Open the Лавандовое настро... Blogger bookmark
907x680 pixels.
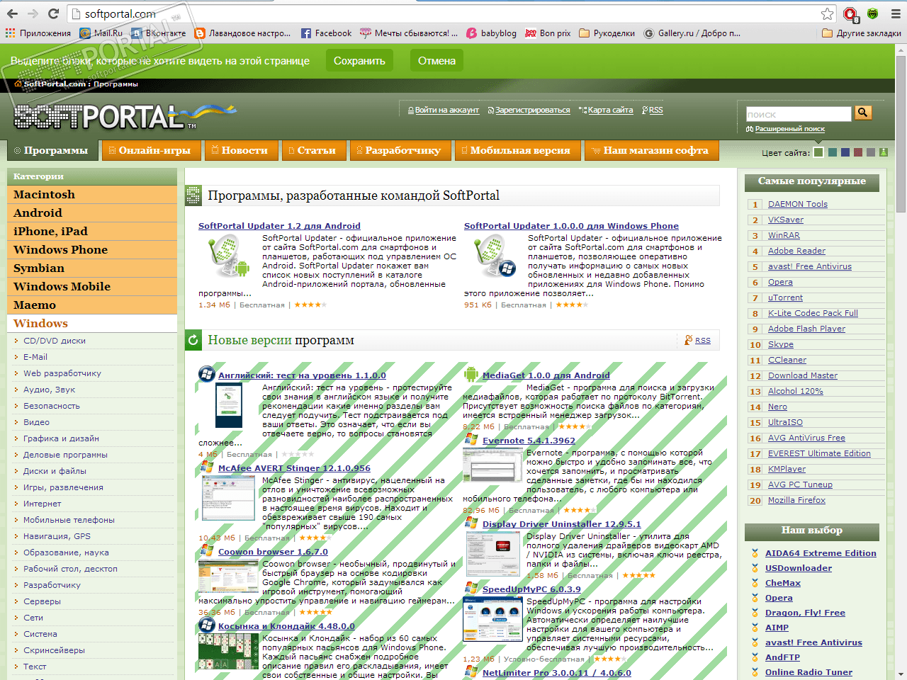242,33
